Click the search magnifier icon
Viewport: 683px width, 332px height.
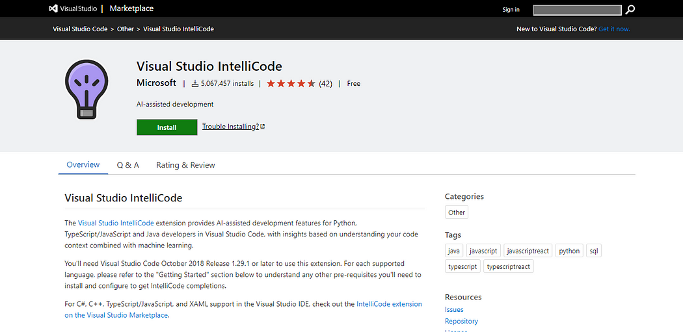630,10
